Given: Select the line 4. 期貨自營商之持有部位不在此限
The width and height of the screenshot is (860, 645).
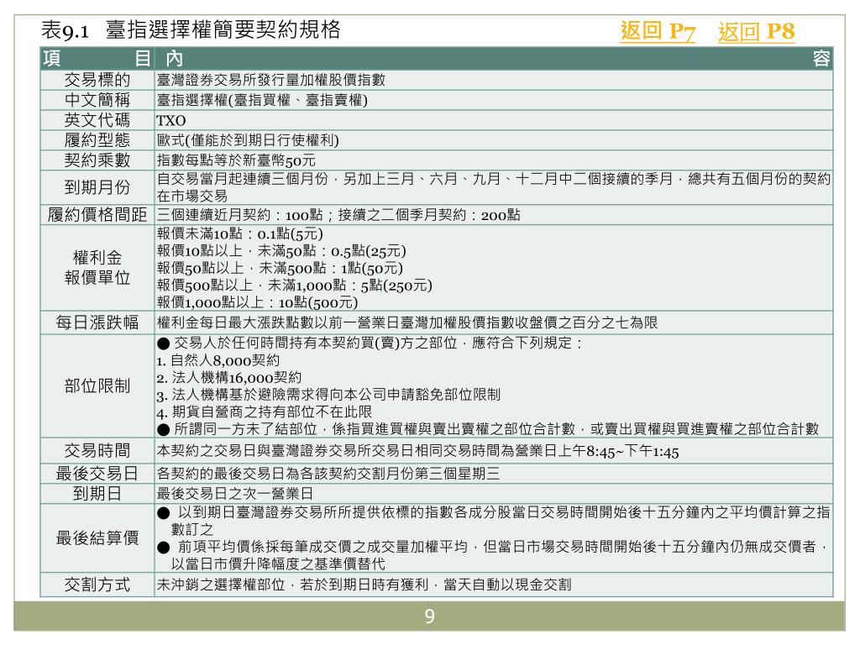Looking at the screenshot, I should pos(265,412).
